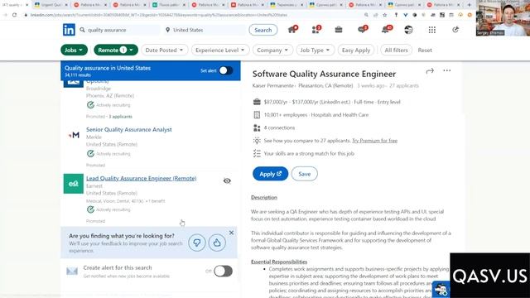Open the Notifications bell icon
This screenshot has width=530, height=298.
click(386, 30)
